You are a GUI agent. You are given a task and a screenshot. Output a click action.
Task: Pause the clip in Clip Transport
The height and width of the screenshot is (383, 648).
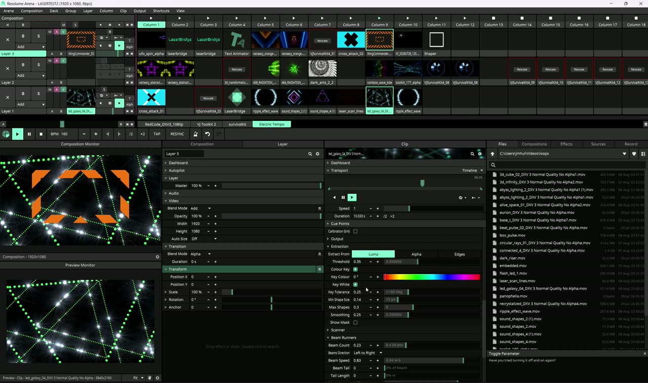click(343, 197)
